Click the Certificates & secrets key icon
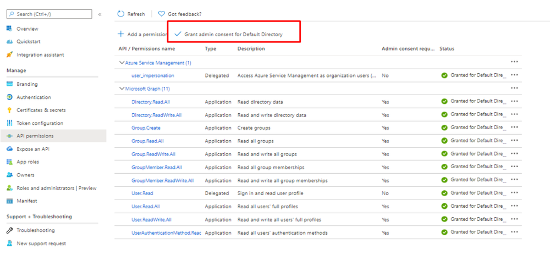550x260 pixels. 9,110
